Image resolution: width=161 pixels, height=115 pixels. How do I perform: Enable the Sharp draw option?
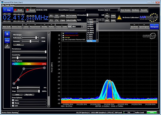tap(13, 103)
